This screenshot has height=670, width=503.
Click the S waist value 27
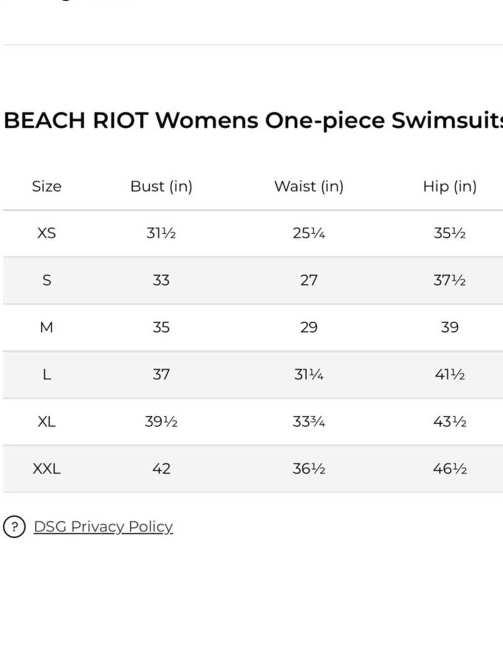coord(309,280)
